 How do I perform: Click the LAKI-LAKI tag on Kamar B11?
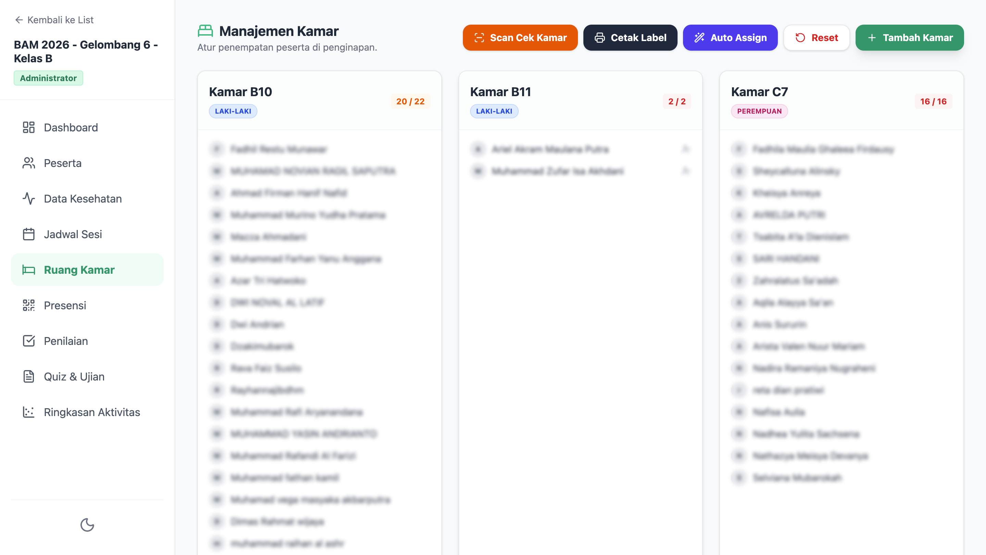[494, 111]
